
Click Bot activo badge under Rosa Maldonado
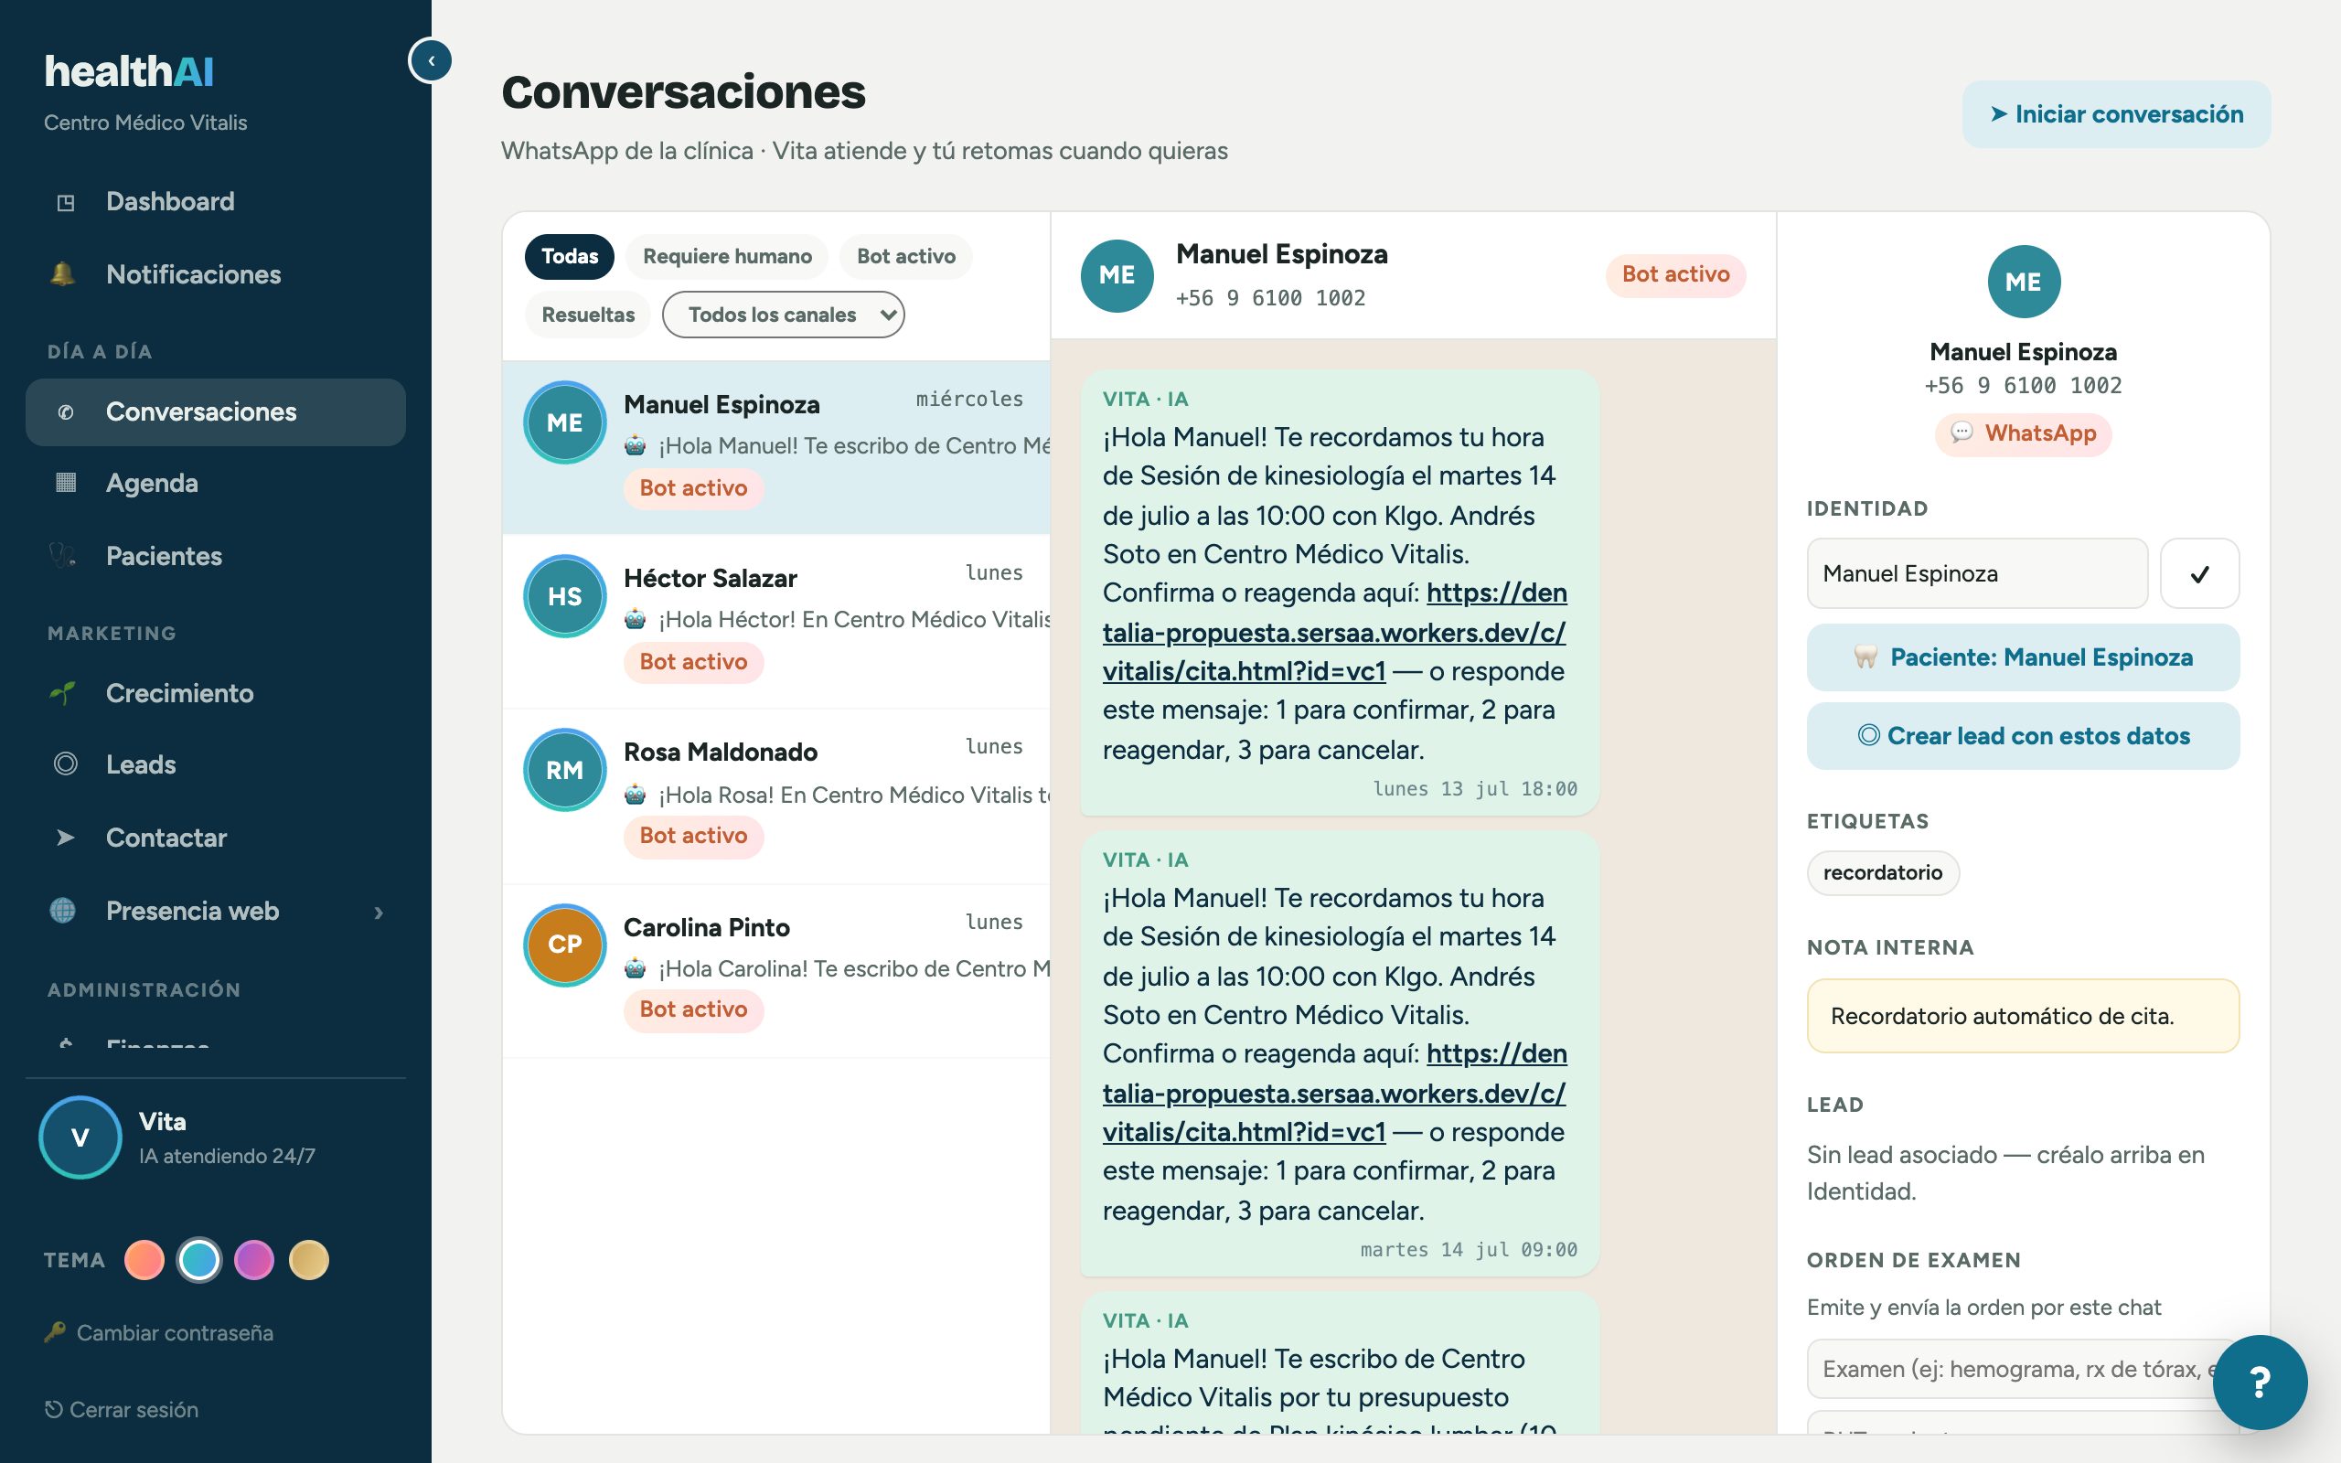click(693, 836)
